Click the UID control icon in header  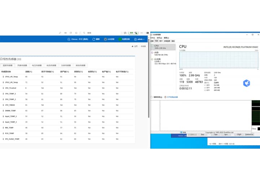pos(106,39)
